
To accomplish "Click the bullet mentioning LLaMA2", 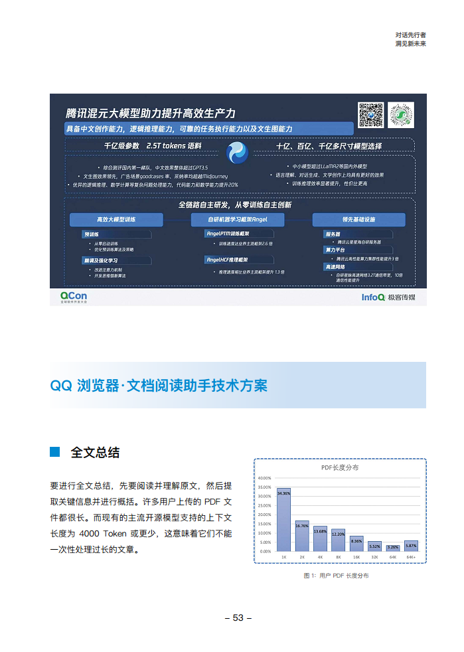I will coord(327,167).
